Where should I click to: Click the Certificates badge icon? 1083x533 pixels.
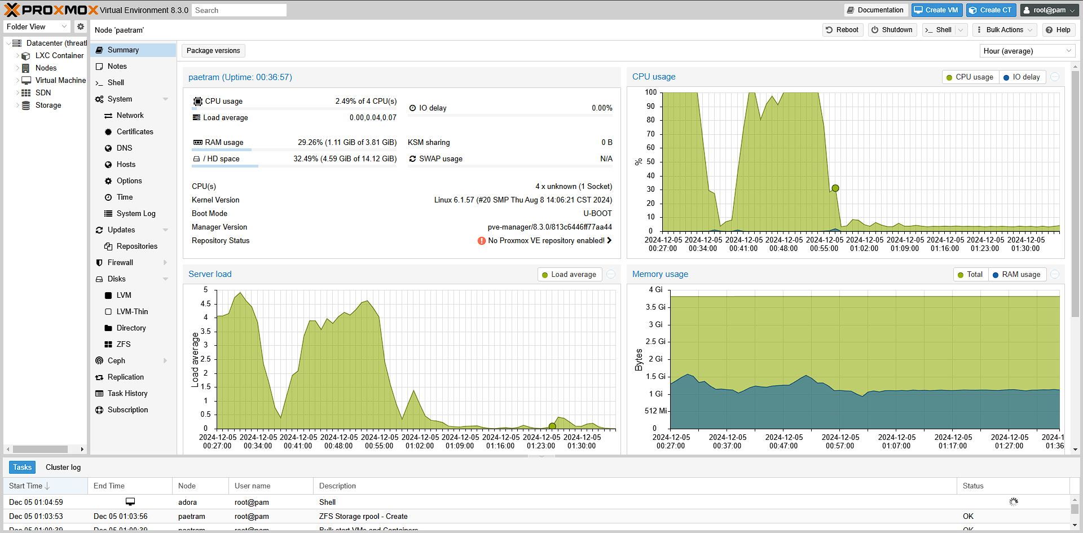coord(108,132)
